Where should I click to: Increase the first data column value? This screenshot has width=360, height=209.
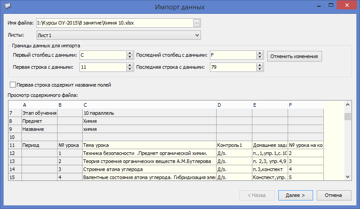(130, 53)
